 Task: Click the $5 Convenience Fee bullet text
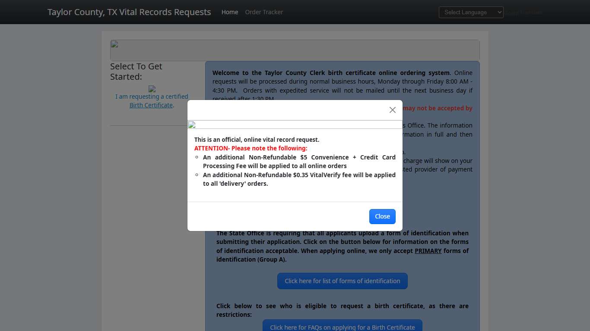[299, 161]
